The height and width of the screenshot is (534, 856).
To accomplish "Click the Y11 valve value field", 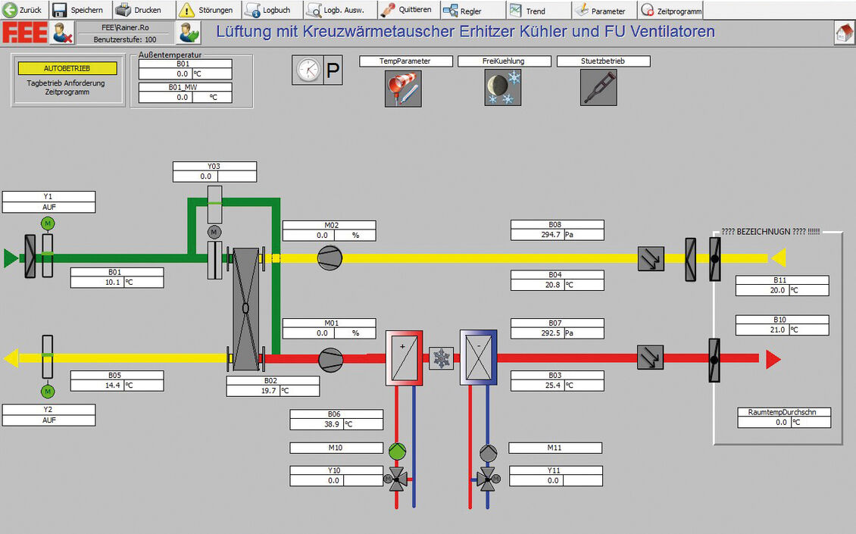I will pyautogui.click(x=556, y=480).
